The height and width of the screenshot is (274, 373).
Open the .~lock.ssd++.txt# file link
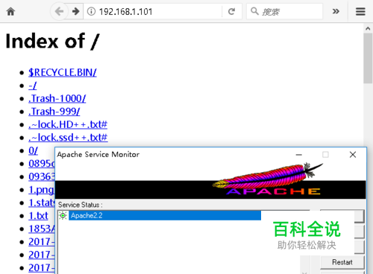(68, 138)
